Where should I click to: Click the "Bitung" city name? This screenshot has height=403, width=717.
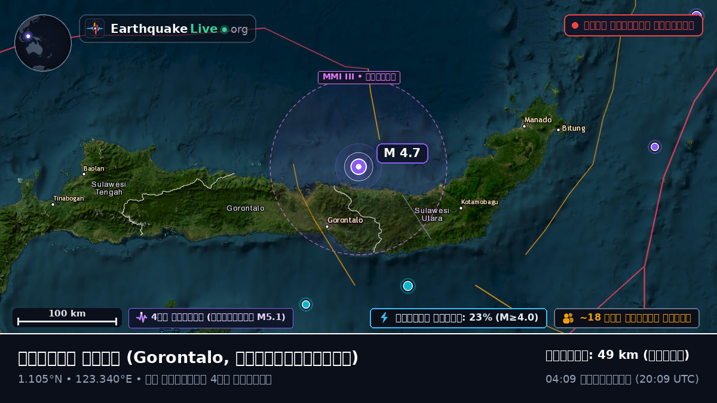(574, 128)
